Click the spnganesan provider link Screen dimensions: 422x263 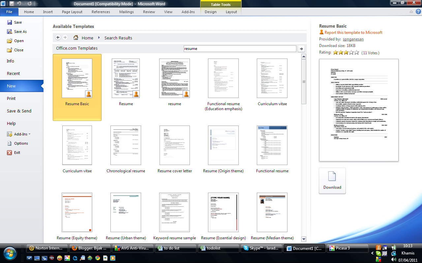[353, 39]
